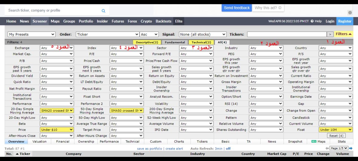Screen dimensions: 358x161
Task: Switch to the All(4) filter tab
Action: click(222, 42)
